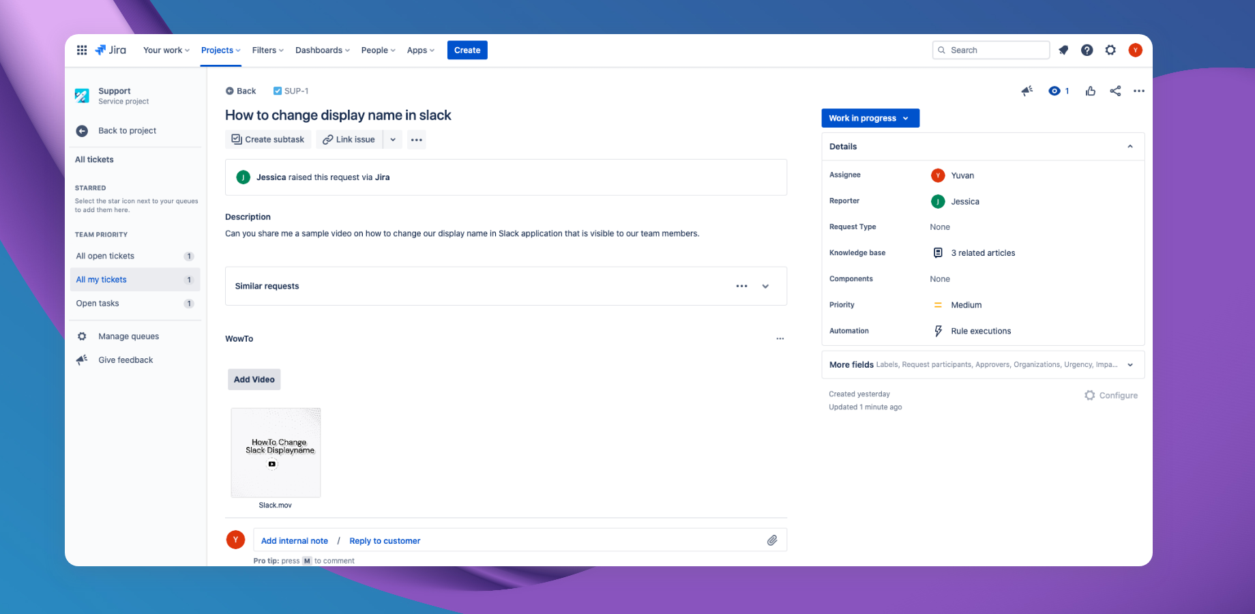This screenshot has height=614, width=1255.
Task: Toggle the watch eye icon
Action: 1054,91
